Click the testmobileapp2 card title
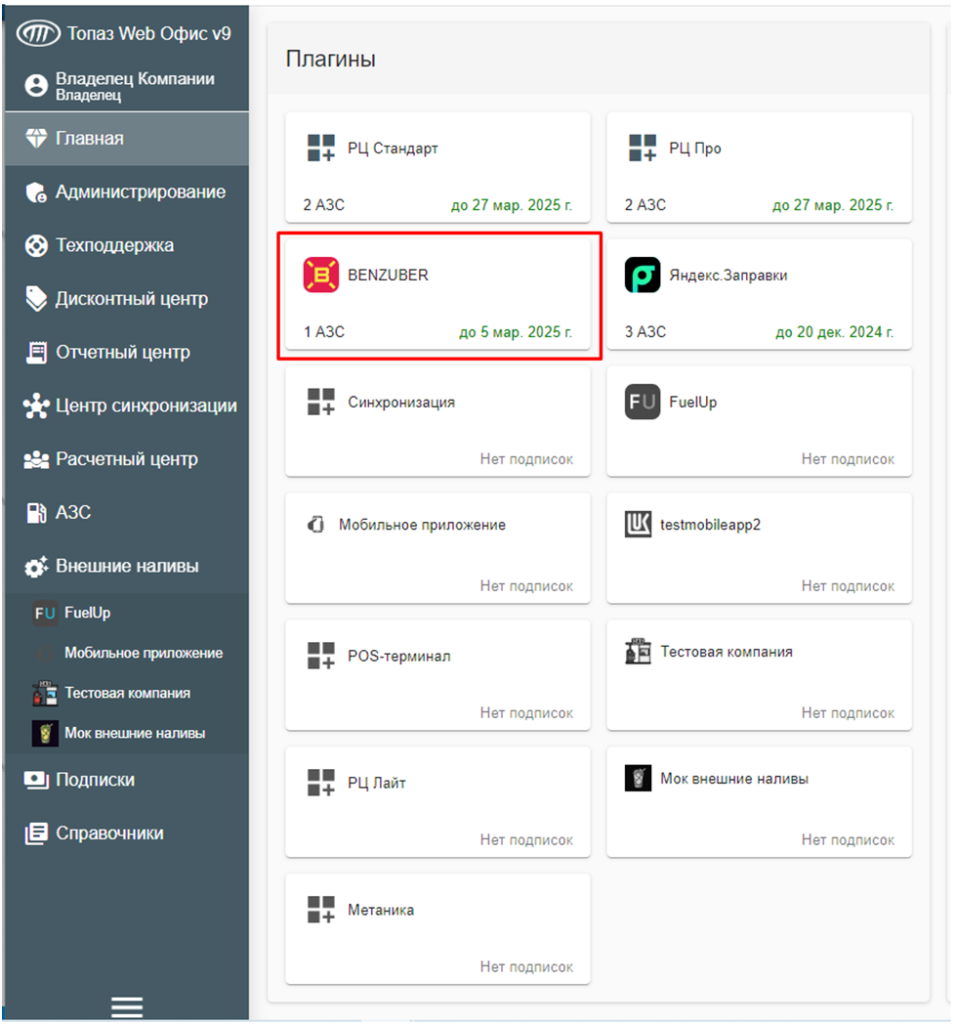 click(x=711, y=525)
